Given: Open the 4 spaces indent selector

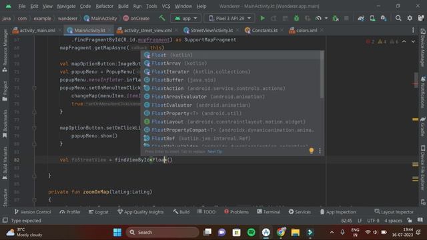Looking at the screenshot, I should 393,221.
